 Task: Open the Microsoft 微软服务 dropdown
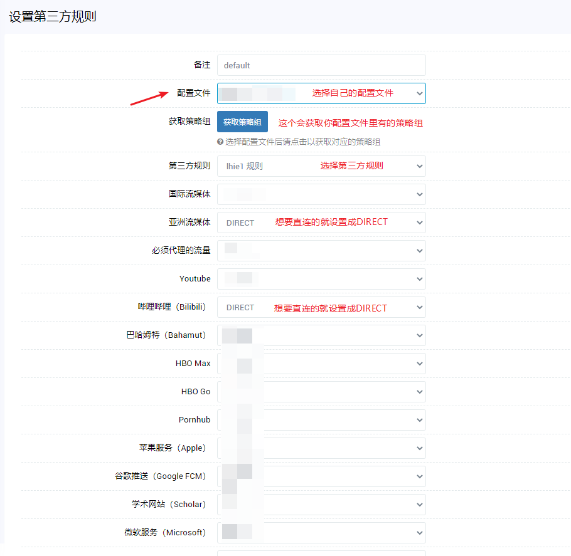coord(321,532)
